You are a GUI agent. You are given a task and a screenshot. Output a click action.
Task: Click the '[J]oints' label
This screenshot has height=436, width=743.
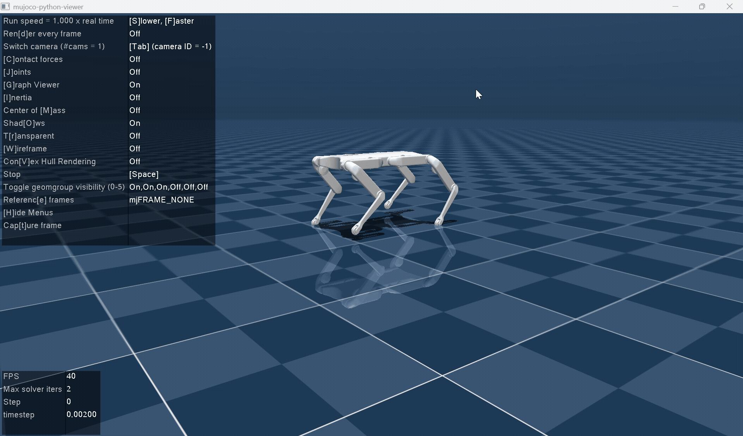pos(17,72)
